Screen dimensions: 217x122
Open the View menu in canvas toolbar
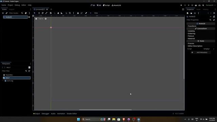click(x=96, y=13)
